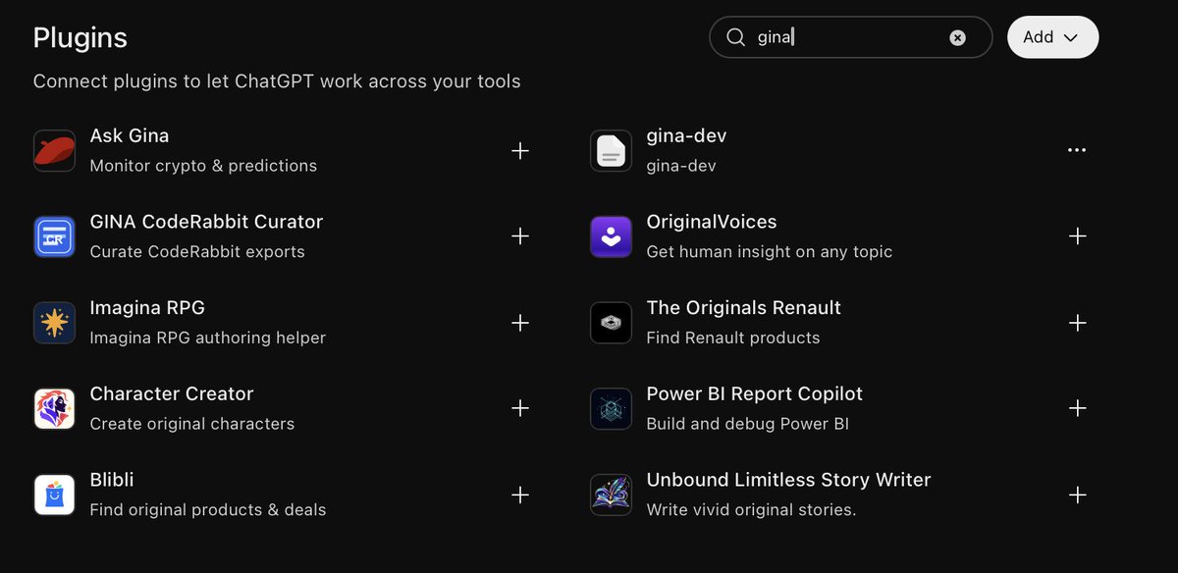1178x573 pixels.
Task: Add the Unbound Limitless Story Writer plugin
Action: (1077, 495)
